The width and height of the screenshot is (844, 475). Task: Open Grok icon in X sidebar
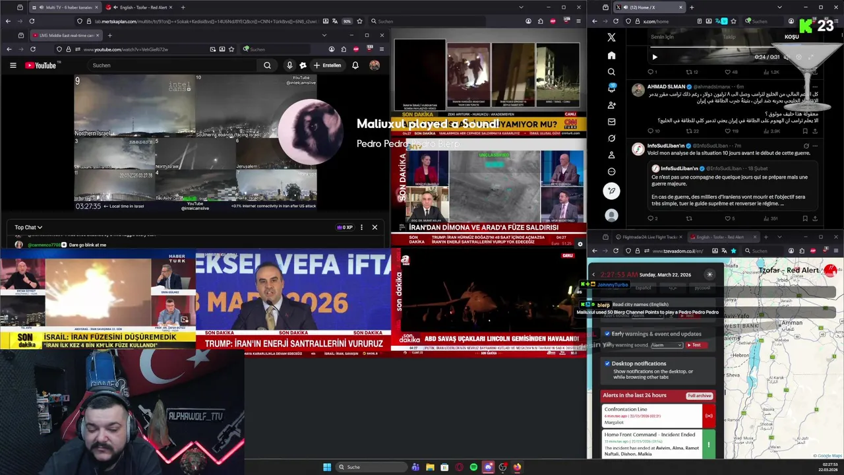pyautogui.click(x=611, y=139)
